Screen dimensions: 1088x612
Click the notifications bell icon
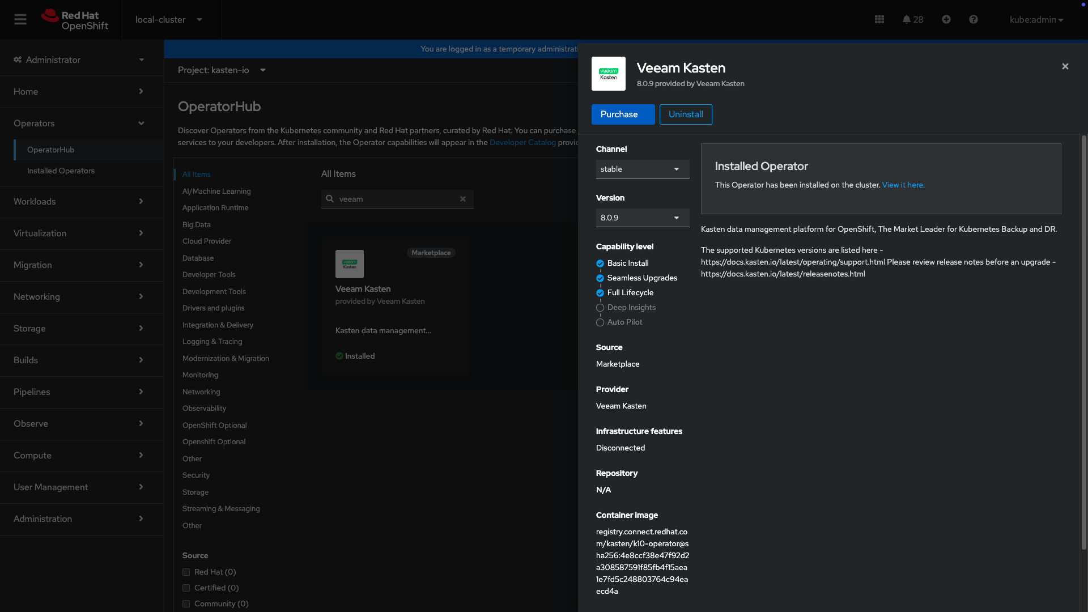(x=907, y=20)
